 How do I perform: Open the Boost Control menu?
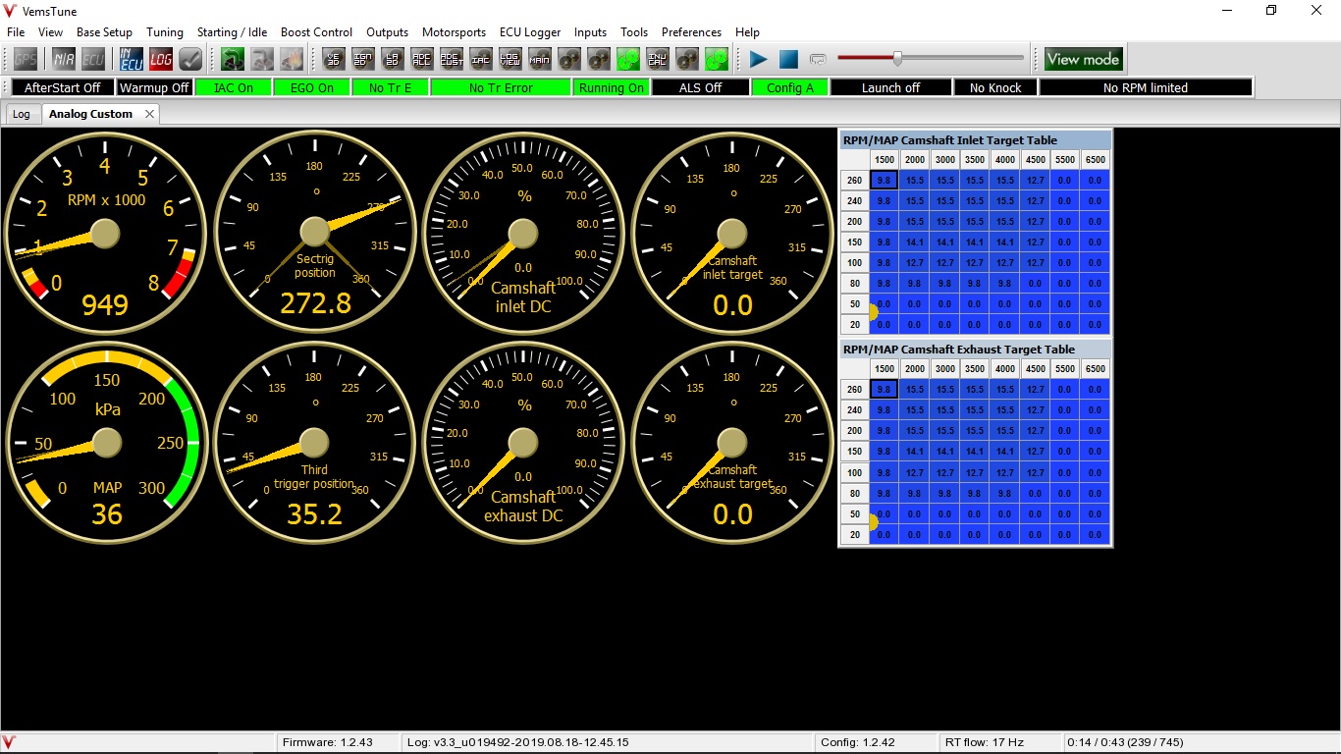click(316, 32)
